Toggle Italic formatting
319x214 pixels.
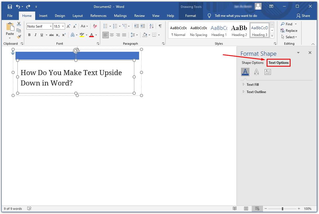tap(35, 35)
